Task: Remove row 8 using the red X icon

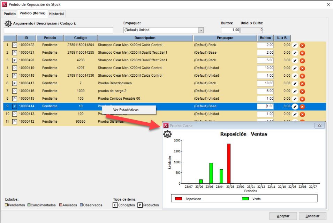Action: (x=302, y=99)
